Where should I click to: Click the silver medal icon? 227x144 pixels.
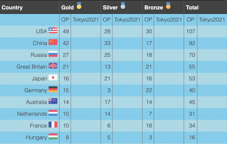[x=123, y=6]
